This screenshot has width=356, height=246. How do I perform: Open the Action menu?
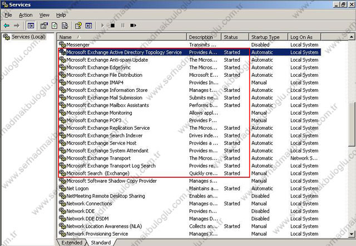(x=26, y=15)
